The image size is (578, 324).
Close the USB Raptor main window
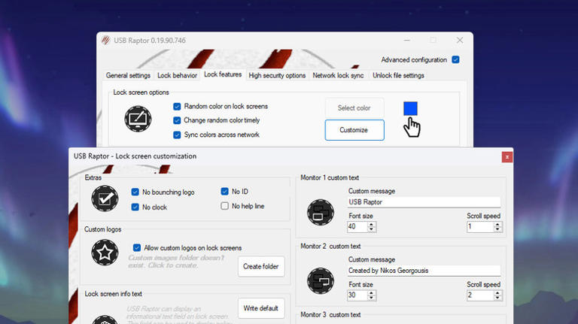[x=460, y=40]
